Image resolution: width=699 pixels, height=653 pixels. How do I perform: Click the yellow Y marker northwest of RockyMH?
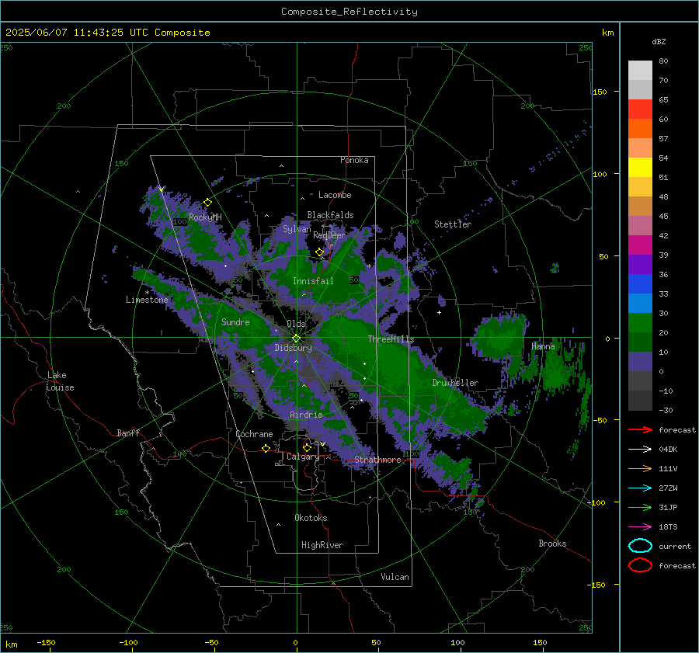161,190
